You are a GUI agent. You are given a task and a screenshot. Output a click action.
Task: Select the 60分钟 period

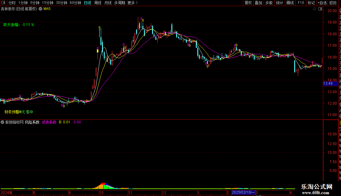point(75,3)
